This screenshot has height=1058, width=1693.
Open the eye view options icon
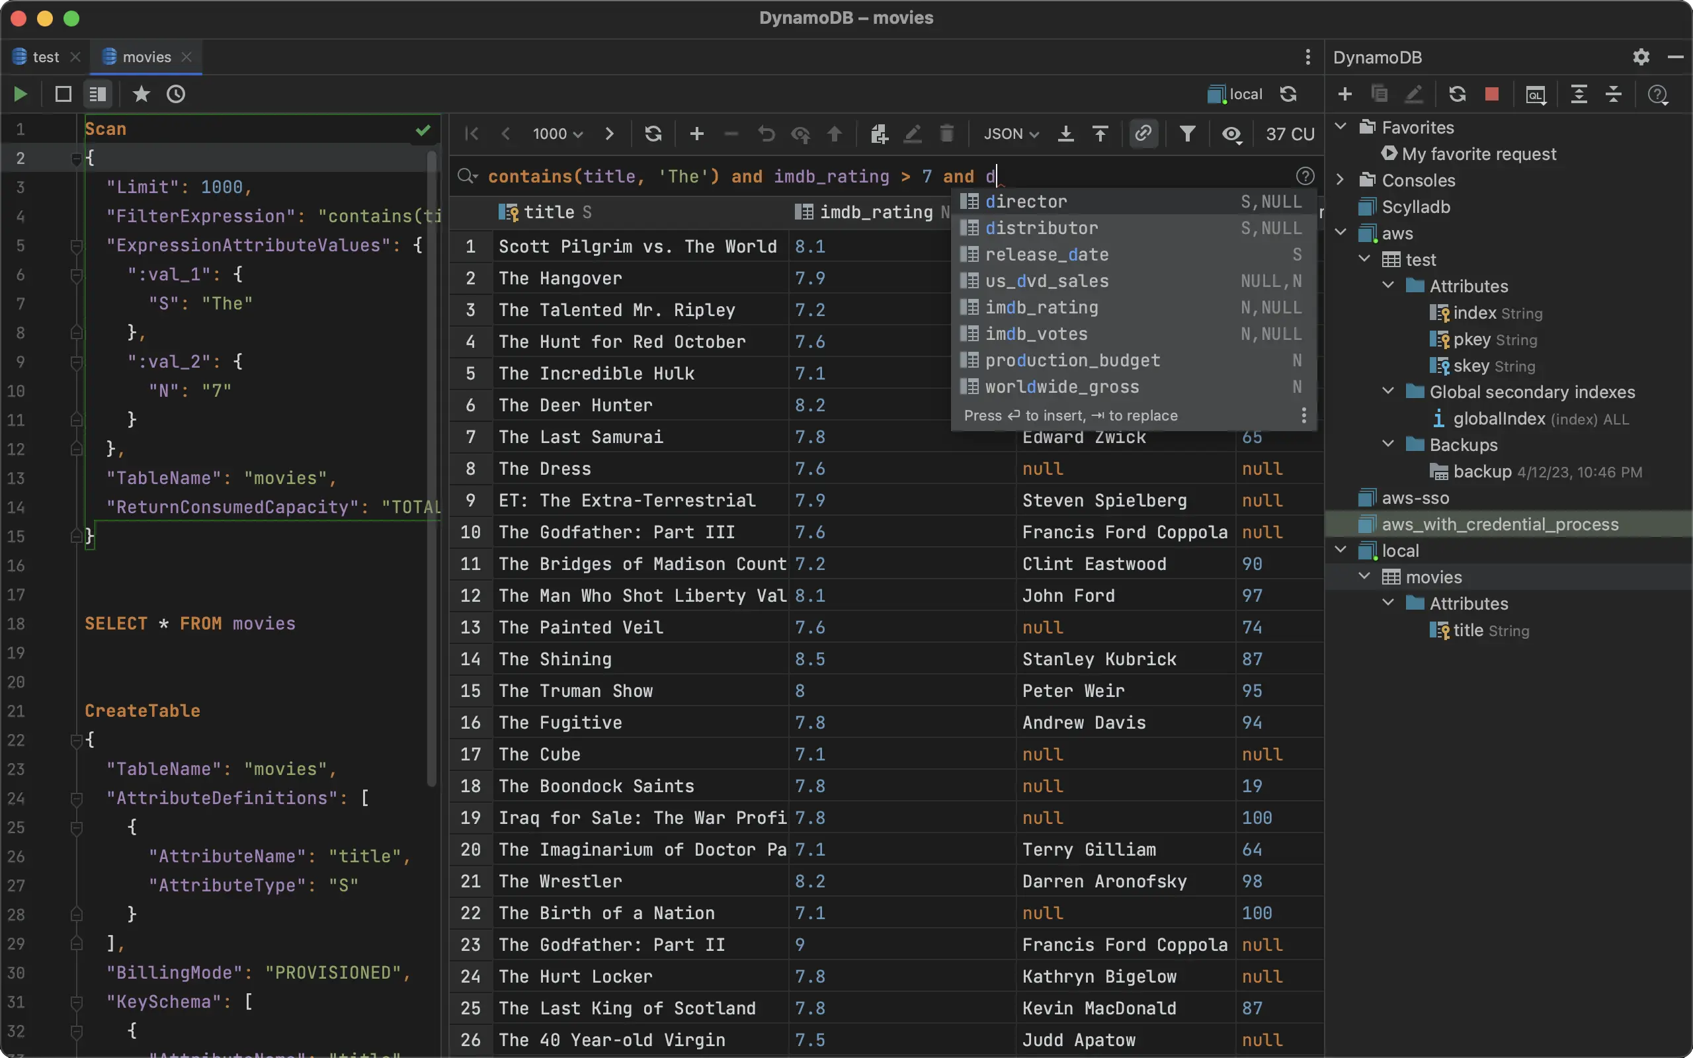click(1232, 134)
